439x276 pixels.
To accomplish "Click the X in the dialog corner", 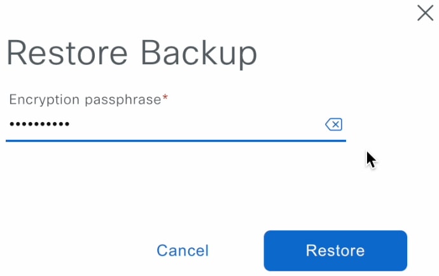I will click(x=425, y=13).
